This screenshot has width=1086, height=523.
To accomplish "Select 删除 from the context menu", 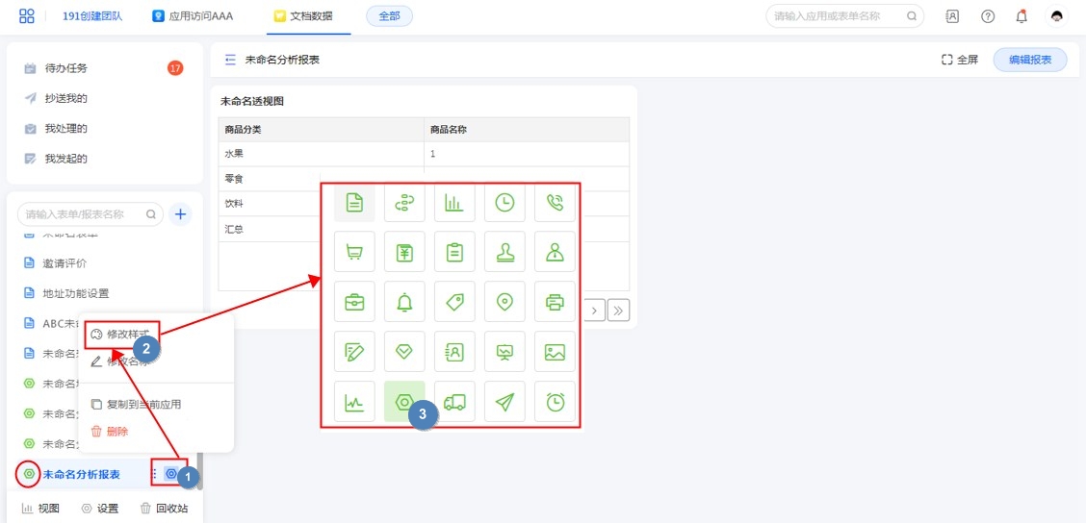I will pyautogui.click(x=116, y=432).
